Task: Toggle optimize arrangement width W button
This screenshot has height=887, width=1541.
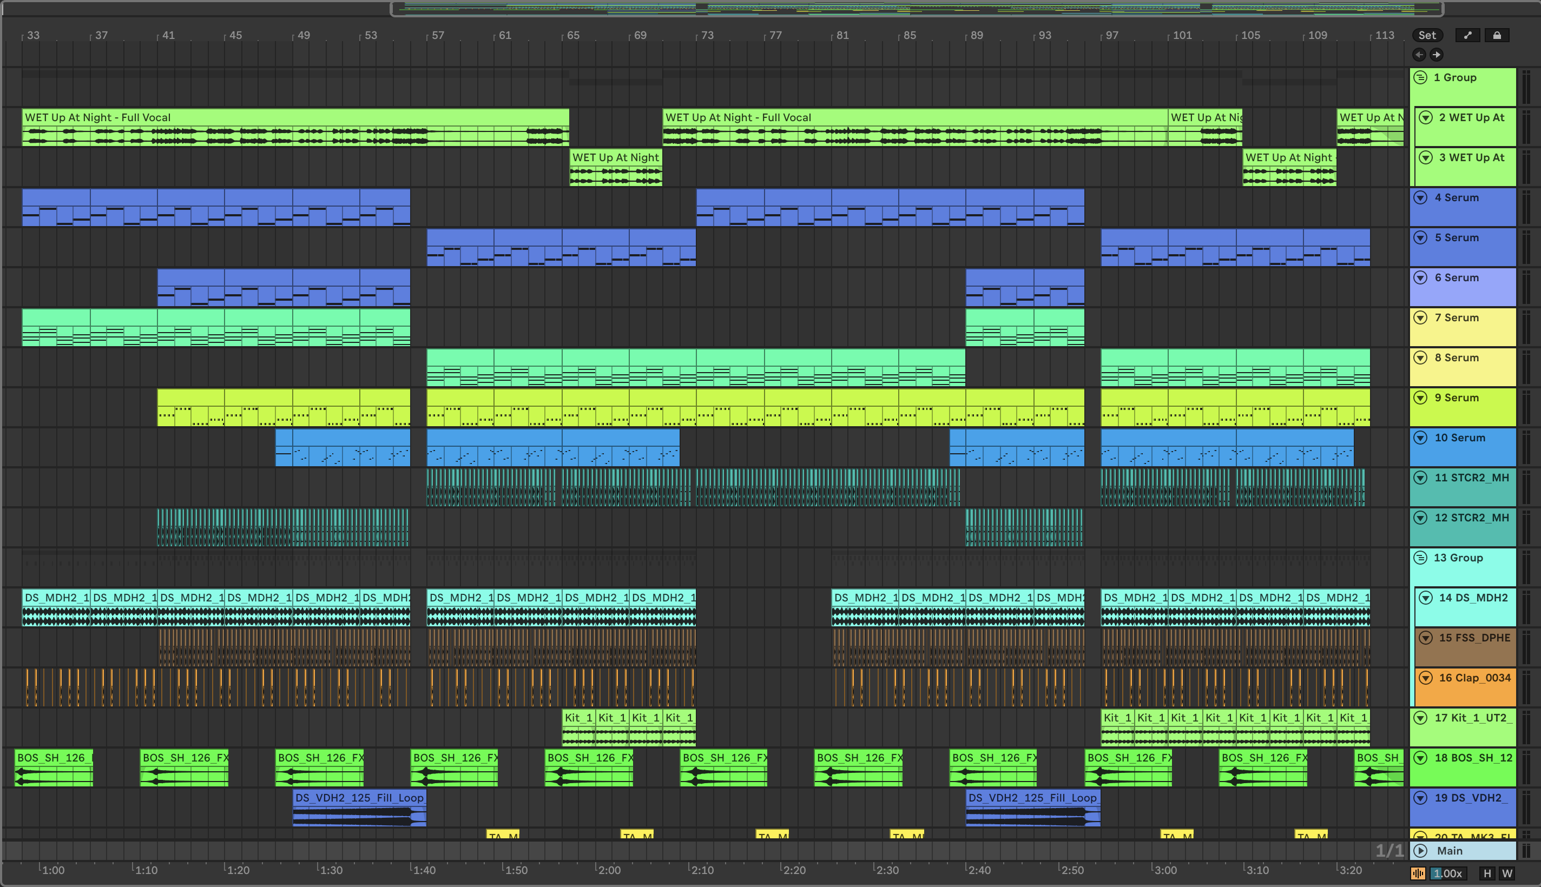Action: tap(1507, 873)
